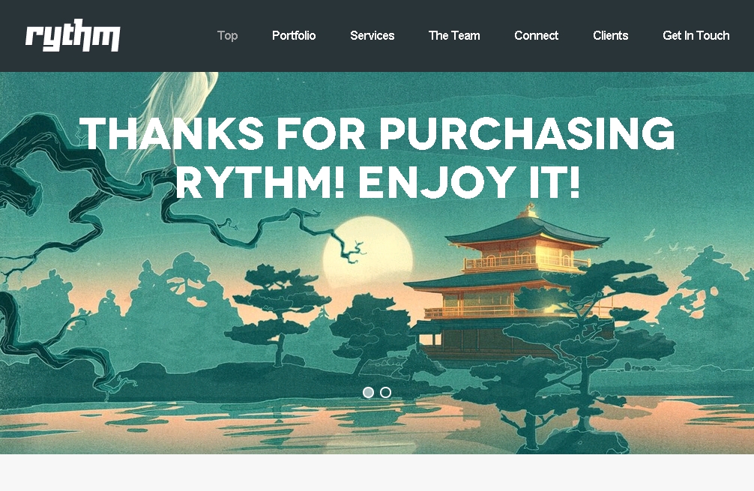Navigate to the Clients section
The width and height of the screenshot is (754, 491).
click(611, 35)
